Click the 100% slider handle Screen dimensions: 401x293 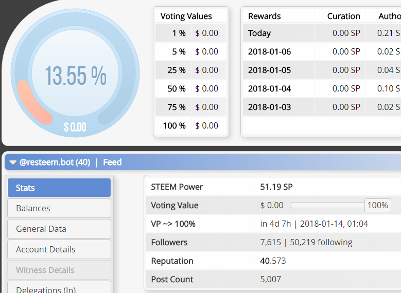(378, 205)
